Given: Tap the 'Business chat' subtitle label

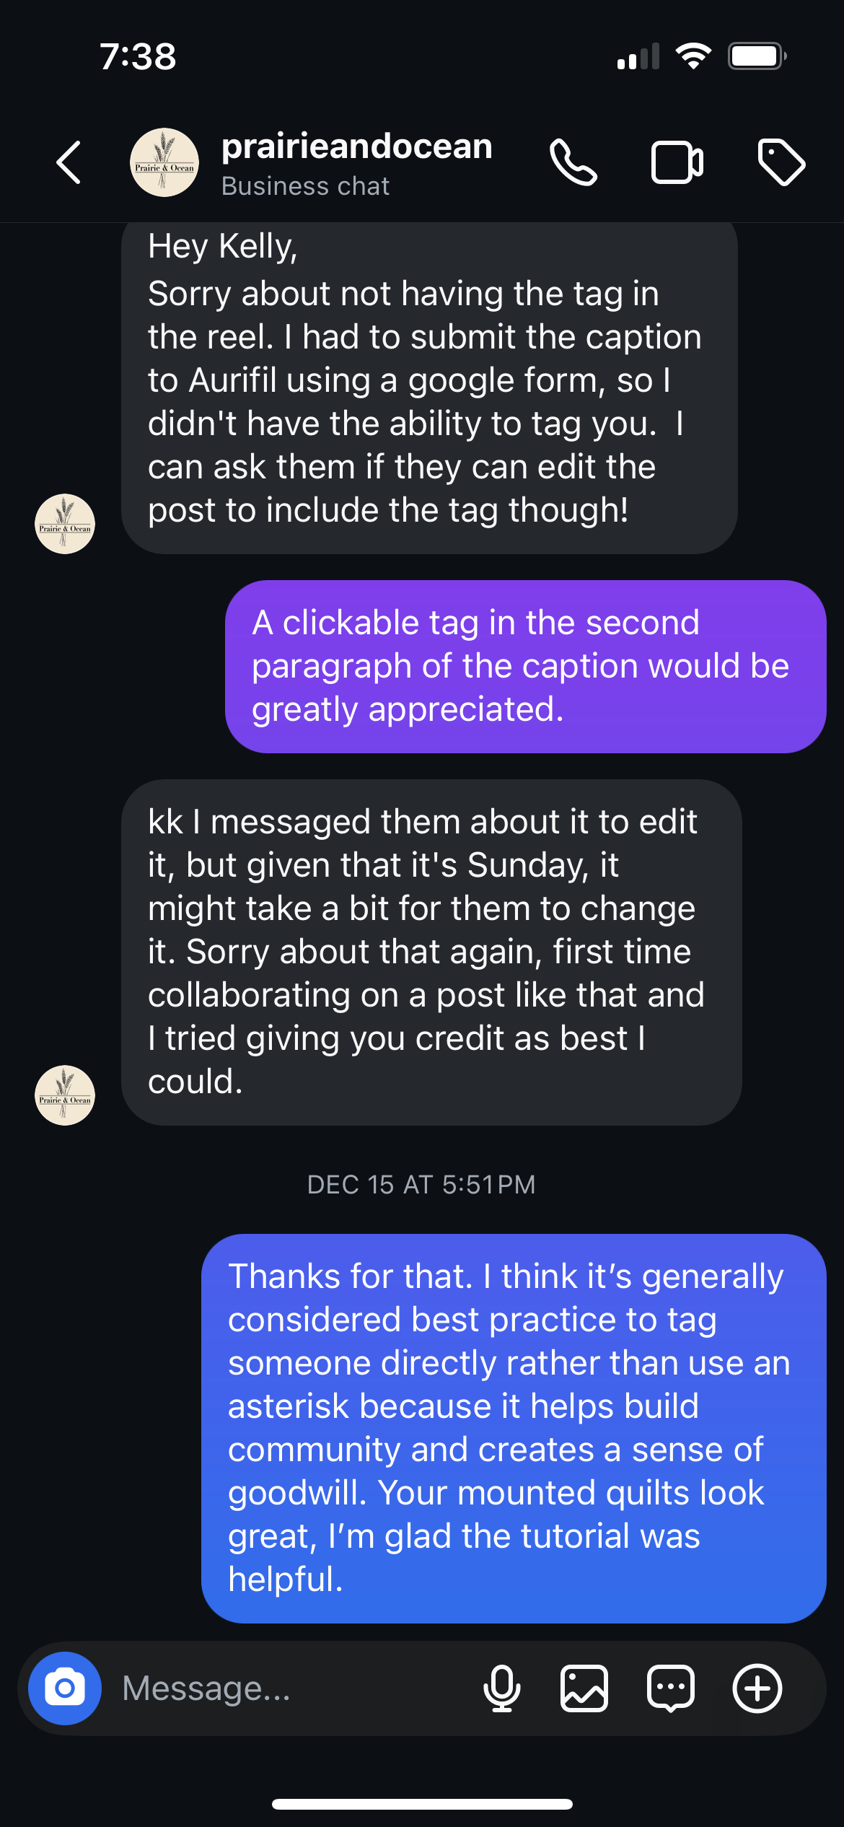Looking at the screenshot, I should coord(305,186).
